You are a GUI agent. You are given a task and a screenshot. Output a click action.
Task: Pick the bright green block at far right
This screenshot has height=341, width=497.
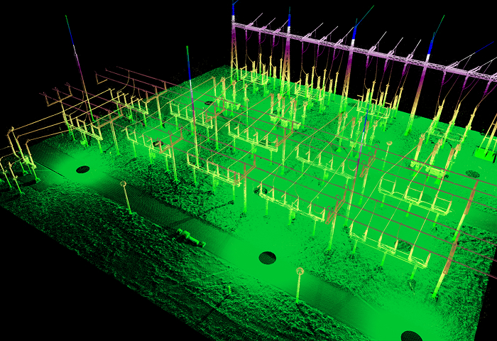click(486, 152)
